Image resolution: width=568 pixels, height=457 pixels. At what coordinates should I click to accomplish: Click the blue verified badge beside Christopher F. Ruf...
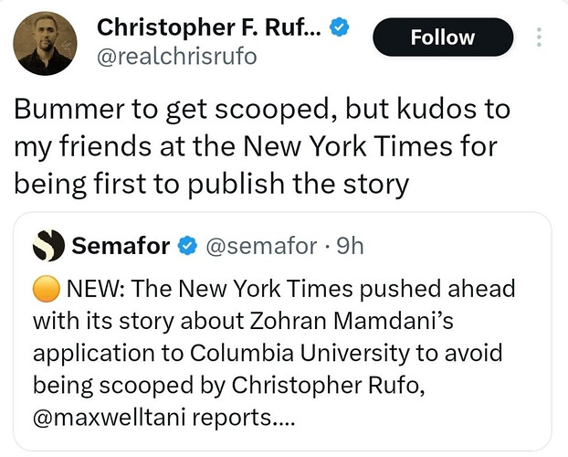[339, 27]
